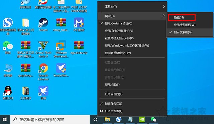The height and width of the screenshot is (124, 214).
Task: Select the XunLeiWe installer icon
Action: (61, 70)
